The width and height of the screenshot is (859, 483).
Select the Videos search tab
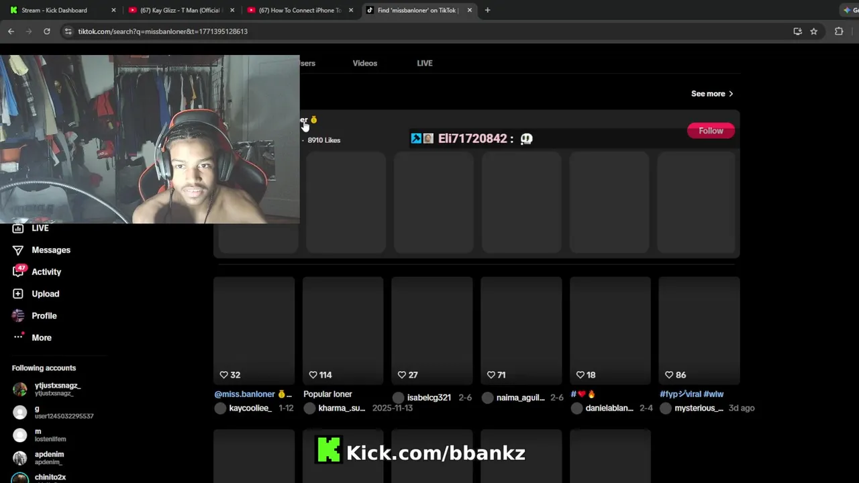[365, 63]
